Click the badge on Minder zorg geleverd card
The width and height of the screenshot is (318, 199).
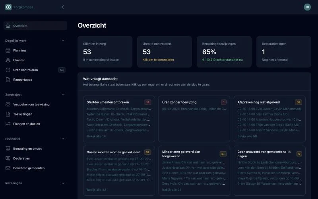point(223,154)
